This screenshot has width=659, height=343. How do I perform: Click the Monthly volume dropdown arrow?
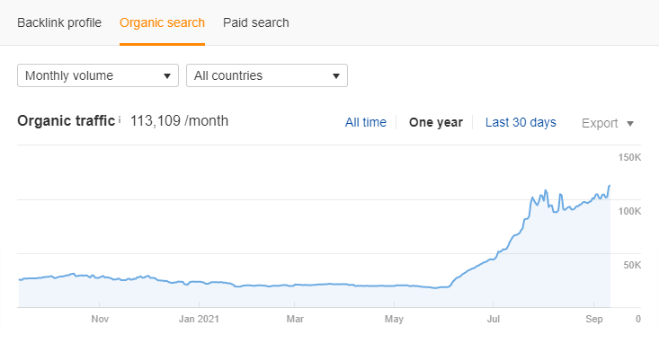[167, 76]
